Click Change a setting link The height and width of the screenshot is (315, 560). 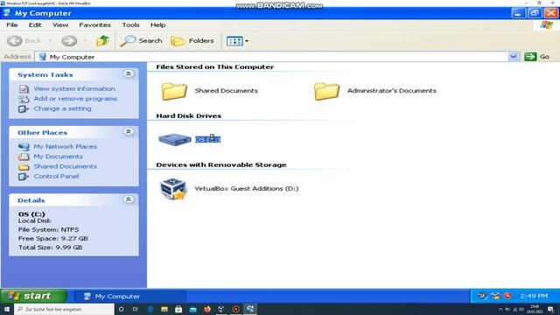pos(62,108)
